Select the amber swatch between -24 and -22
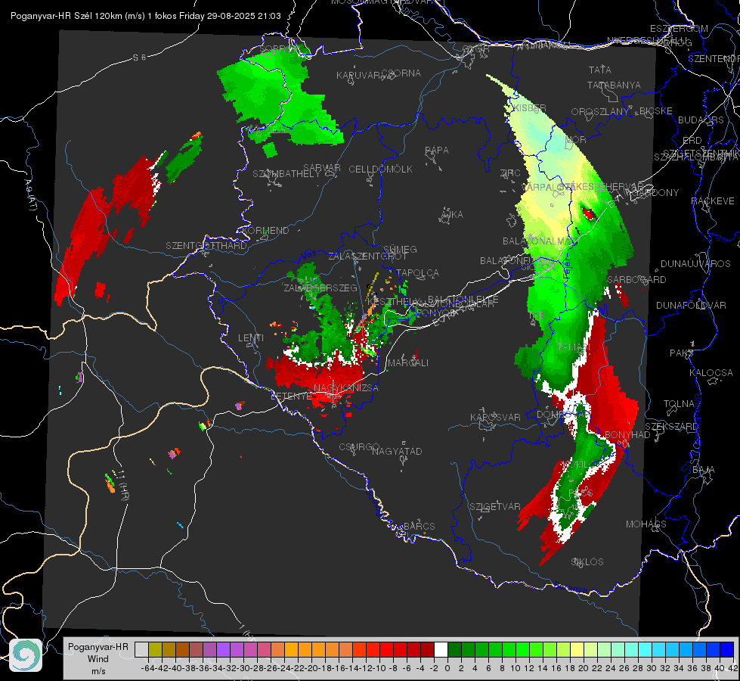740x681 pixels. point(291,649)
